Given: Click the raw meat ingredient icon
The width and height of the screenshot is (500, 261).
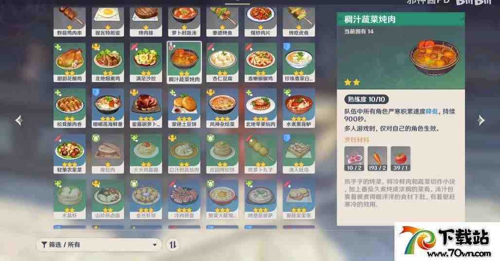Looking at the screenshot, I should [x=354, y=158].
